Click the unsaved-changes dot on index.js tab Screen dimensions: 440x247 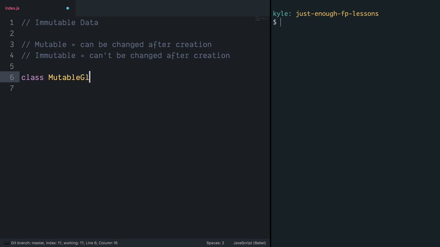point(68,8)
